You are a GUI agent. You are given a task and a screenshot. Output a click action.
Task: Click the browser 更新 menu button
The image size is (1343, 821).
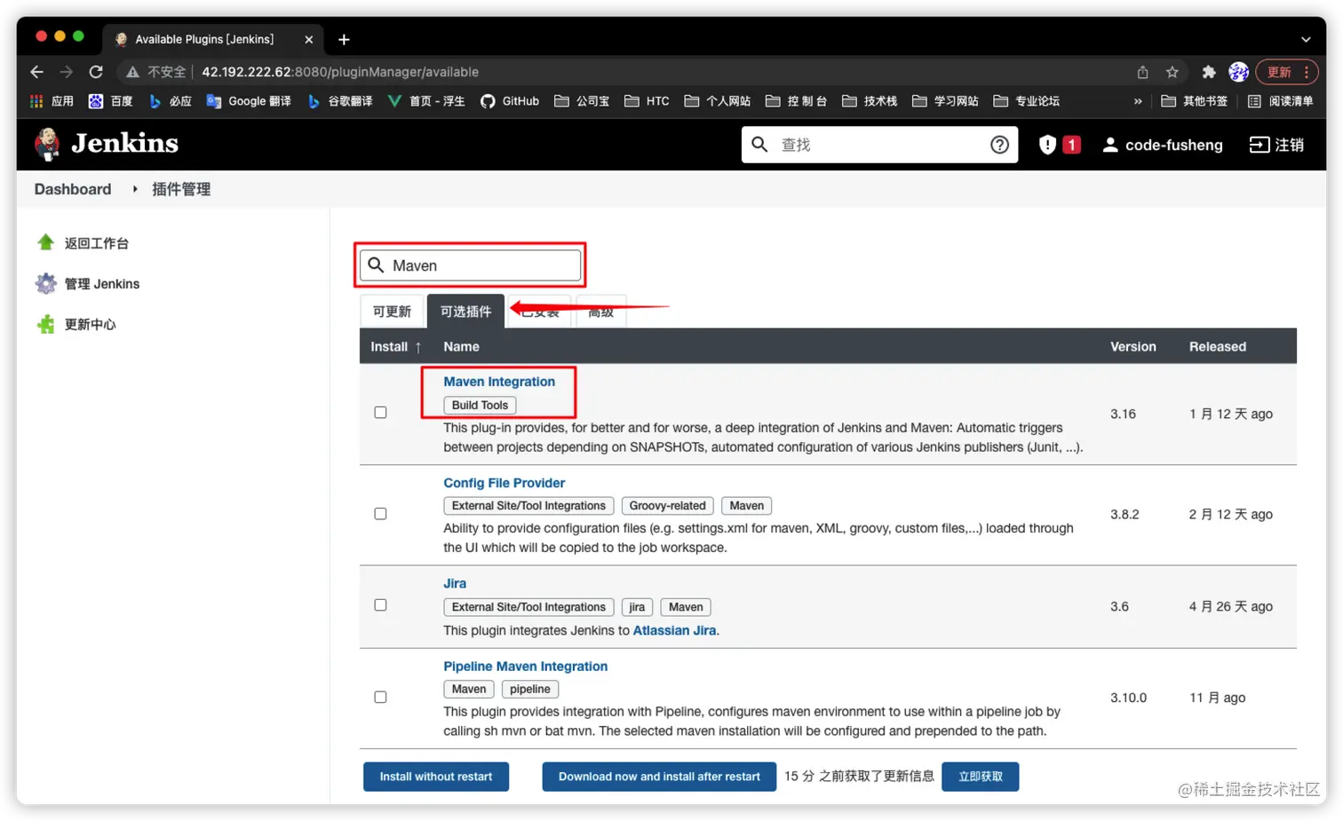pyautogui.click(x=1286, y=72)
